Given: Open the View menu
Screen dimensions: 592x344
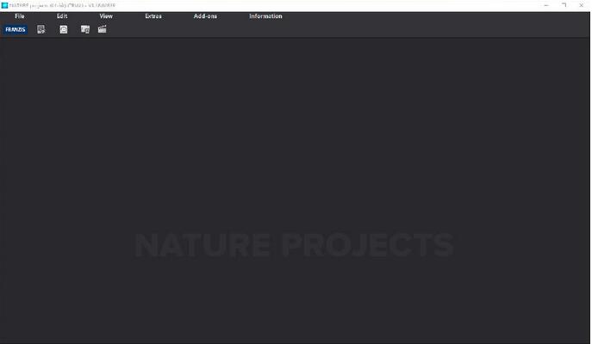Looking at the screenshot, I should pos(106,16).
